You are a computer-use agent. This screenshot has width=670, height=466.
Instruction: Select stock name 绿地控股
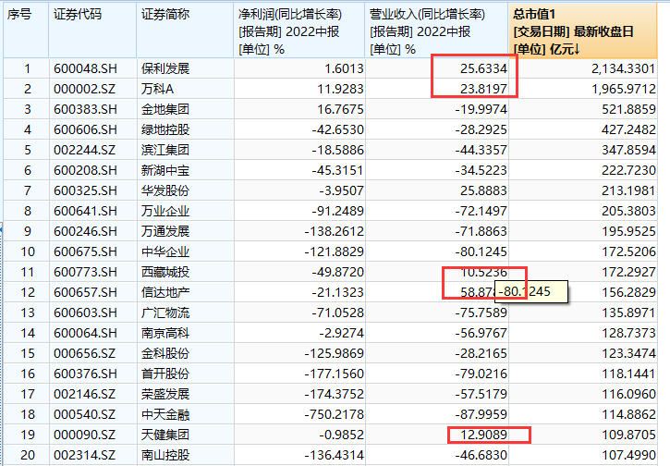pos(165,129)
